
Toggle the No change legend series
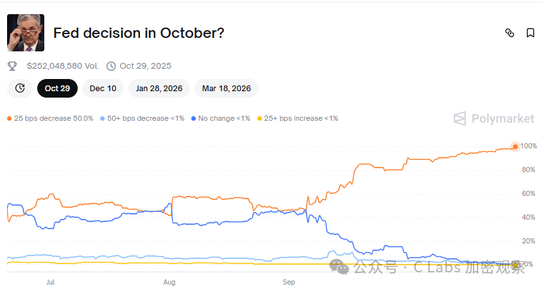[x=220, y=118]
